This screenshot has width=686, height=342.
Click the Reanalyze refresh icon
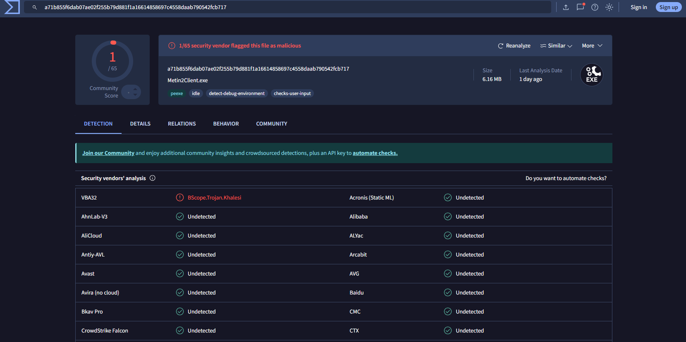(x=500, y=46)
